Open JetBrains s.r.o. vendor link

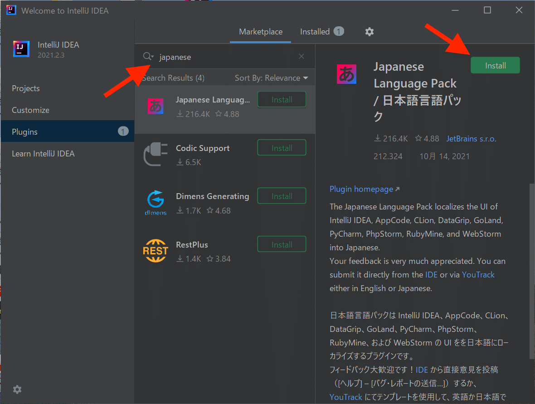pos(471,139)
